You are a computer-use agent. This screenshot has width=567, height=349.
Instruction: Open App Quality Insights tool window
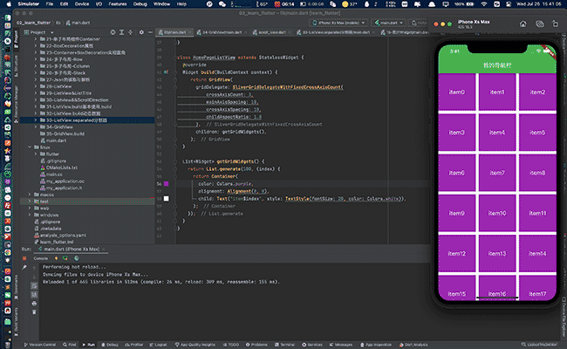pyautogui.click(x=195, y=345)
